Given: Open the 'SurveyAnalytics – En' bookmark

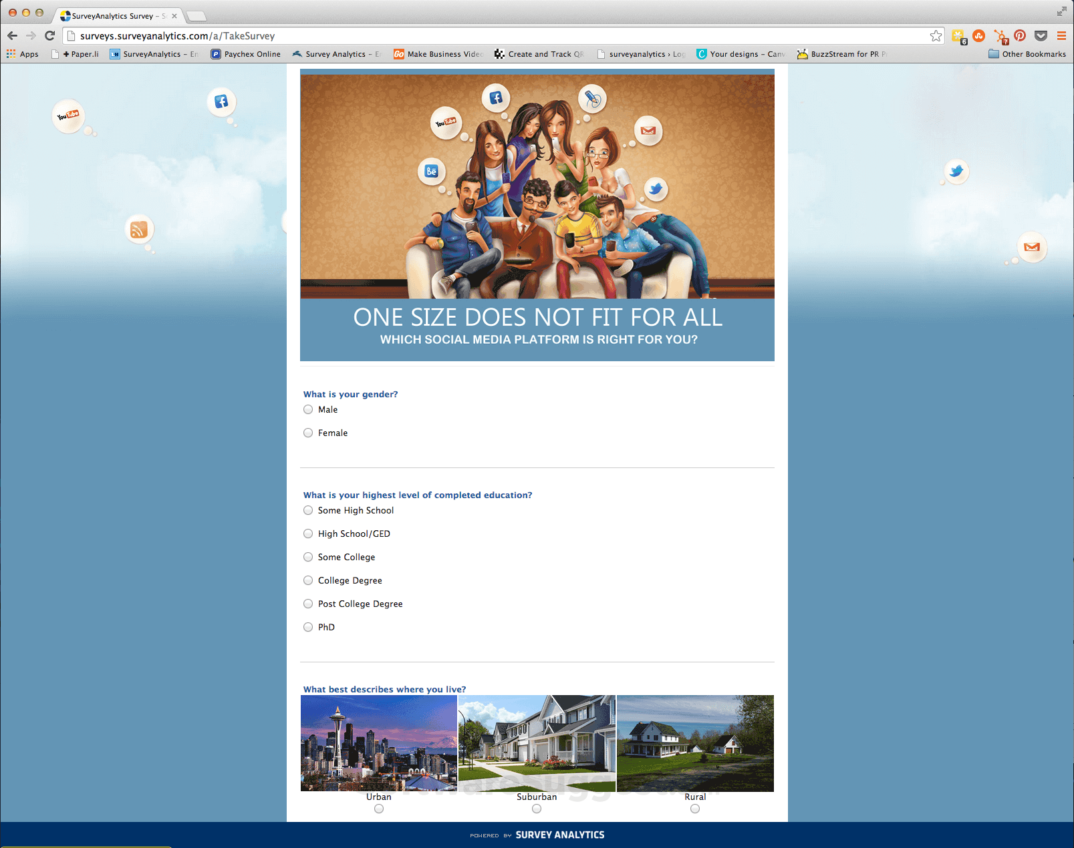Looking at the screenshot, I should coord(154,54).
